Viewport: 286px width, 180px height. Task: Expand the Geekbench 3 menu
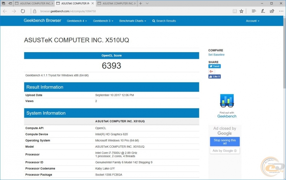tap(103, 21)
